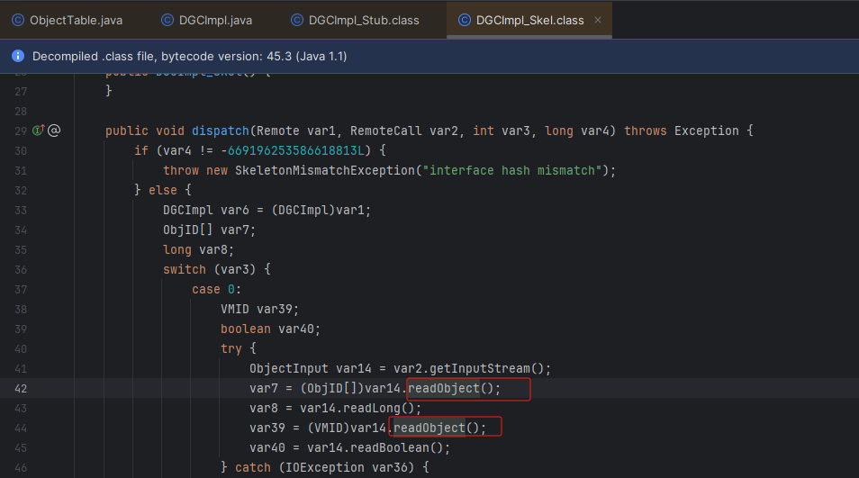Viewport: 859px width, 478px height.
Task: Click the class icon on DGCImpl_Skel.class tab
Action: (x=463, y=20)
